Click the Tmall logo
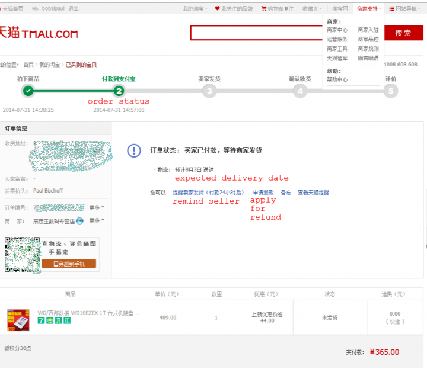This screenshot has width=427, height=372. [39, 33]
